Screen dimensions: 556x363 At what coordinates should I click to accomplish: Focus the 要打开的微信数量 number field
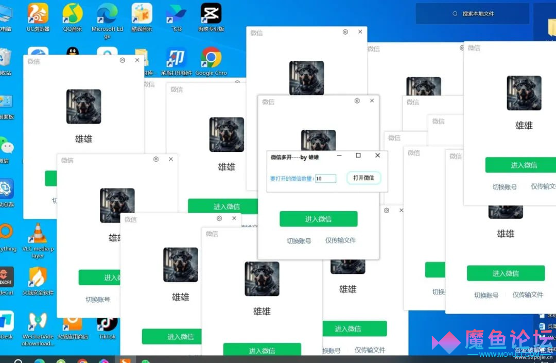[325, 179]
